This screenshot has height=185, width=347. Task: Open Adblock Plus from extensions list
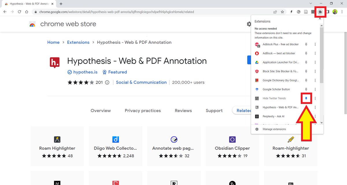click(x=277, y=44)
